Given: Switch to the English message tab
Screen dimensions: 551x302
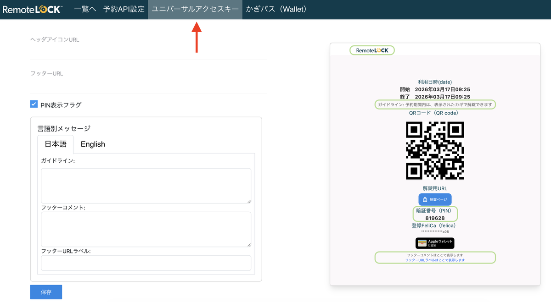Looking at the screenshot, I should pos(93,144).
